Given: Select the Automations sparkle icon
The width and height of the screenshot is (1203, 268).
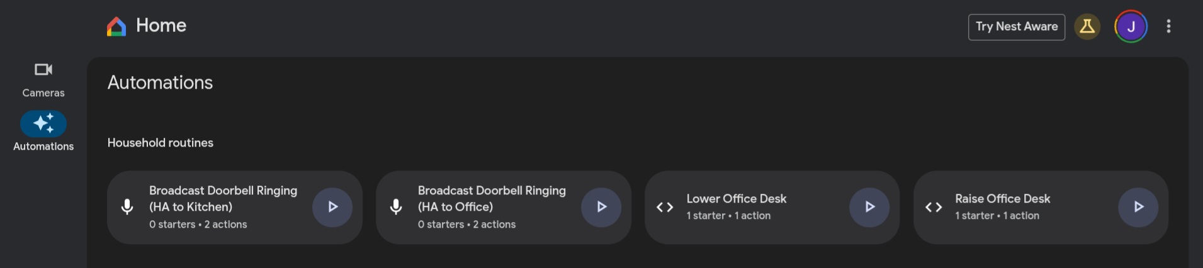Looking at the screenshot, I should pos(43,124).
